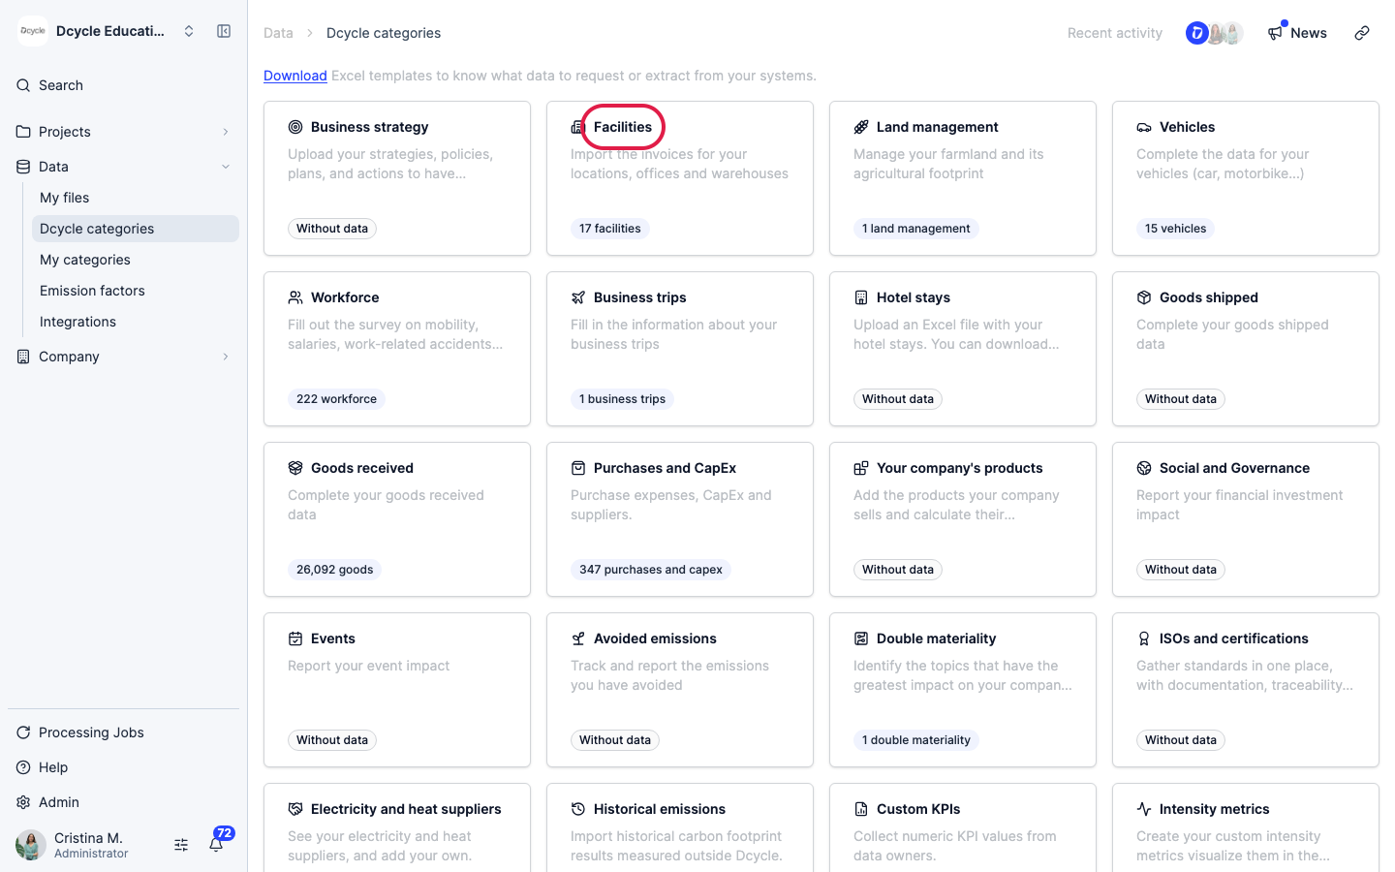Click the Goods received package icon
1395x872 pixels.
coord(295,468)
